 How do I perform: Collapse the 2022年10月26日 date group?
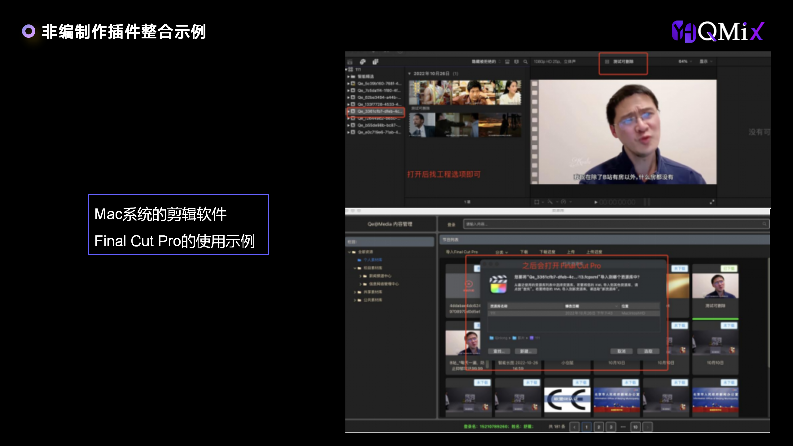pyautogui.click(x=410, y=74)
